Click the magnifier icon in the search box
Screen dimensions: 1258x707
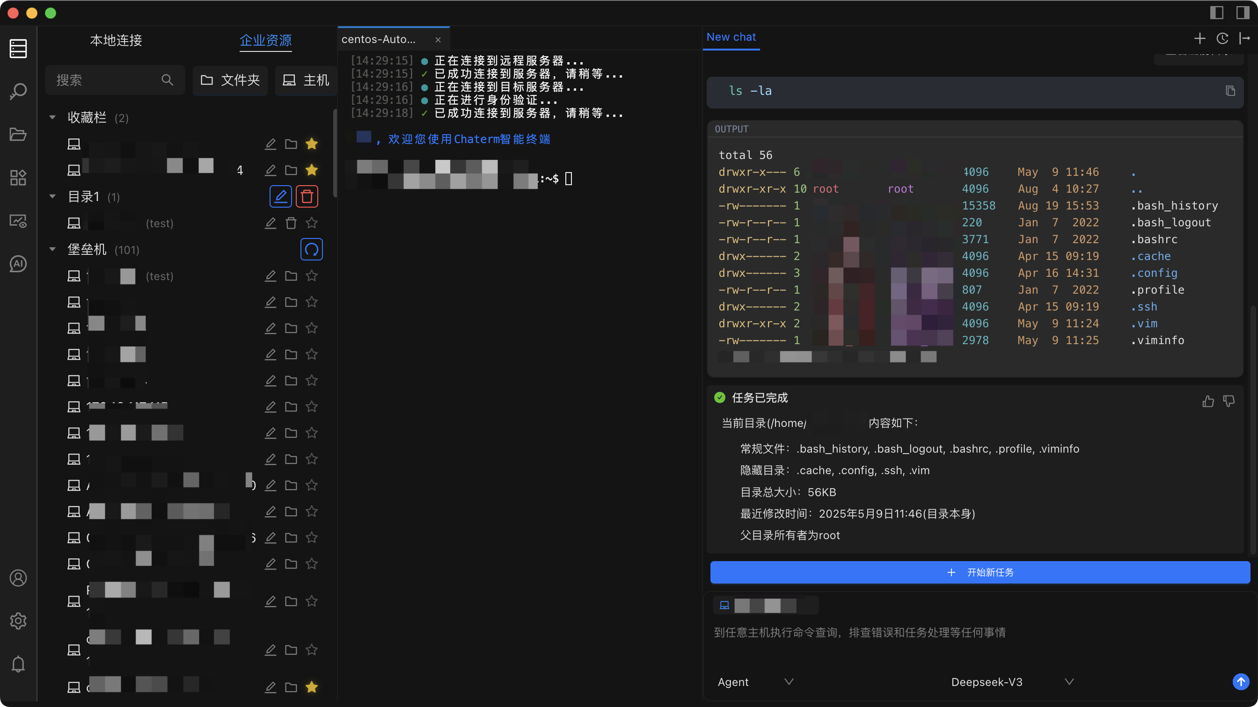[167, 79]
